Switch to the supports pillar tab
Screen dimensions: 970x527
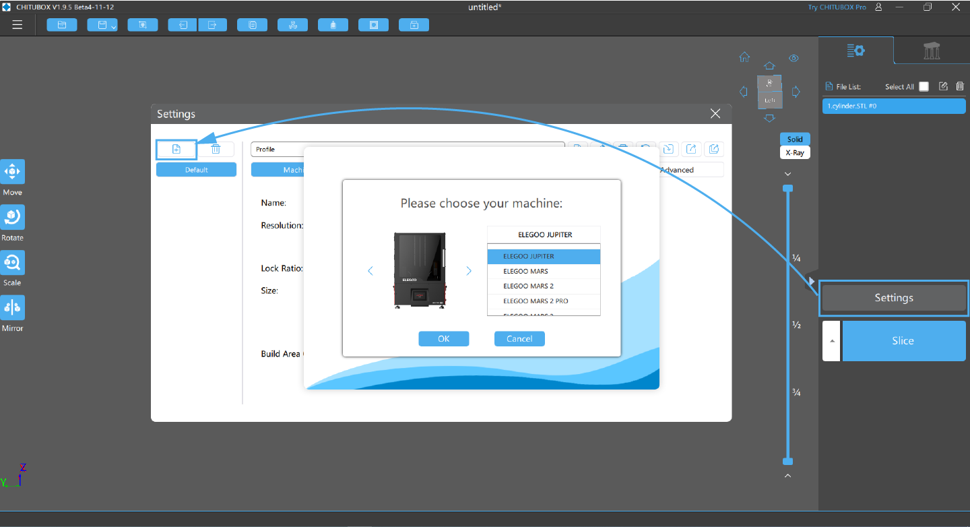932,51
